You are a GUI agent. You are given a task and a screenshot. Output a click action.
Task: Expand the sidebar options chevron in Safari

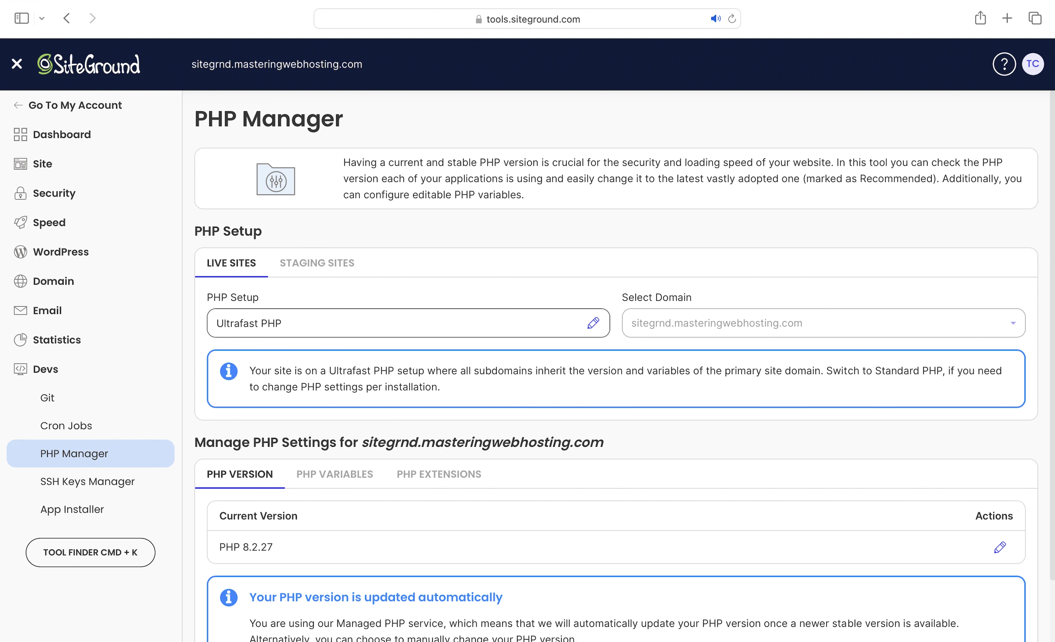[x=41, y=18]
